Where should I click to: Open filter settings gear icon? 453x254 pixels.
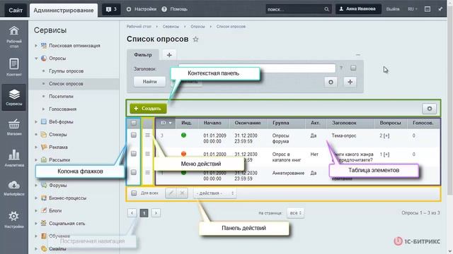tap(331, 82)
